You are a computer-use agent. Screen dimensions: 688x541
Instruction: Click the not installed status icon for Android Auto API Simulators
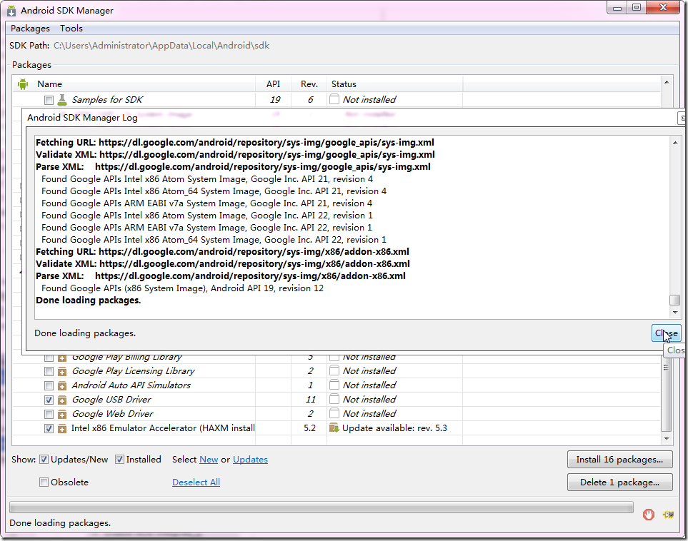point(334,385)
